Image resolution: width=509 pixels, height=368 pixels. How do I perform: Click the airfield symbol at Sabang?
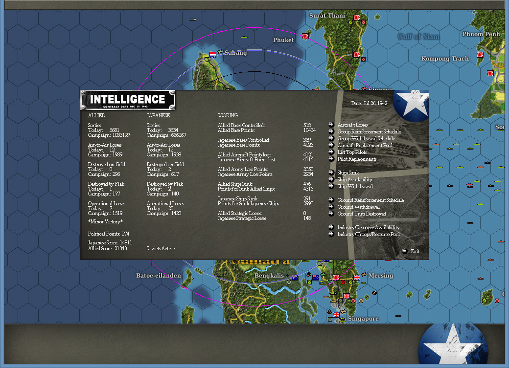tap(220, 52)
